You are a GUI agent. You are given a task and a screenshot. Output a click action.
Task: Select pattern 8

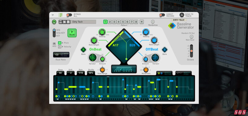[136, 22]
